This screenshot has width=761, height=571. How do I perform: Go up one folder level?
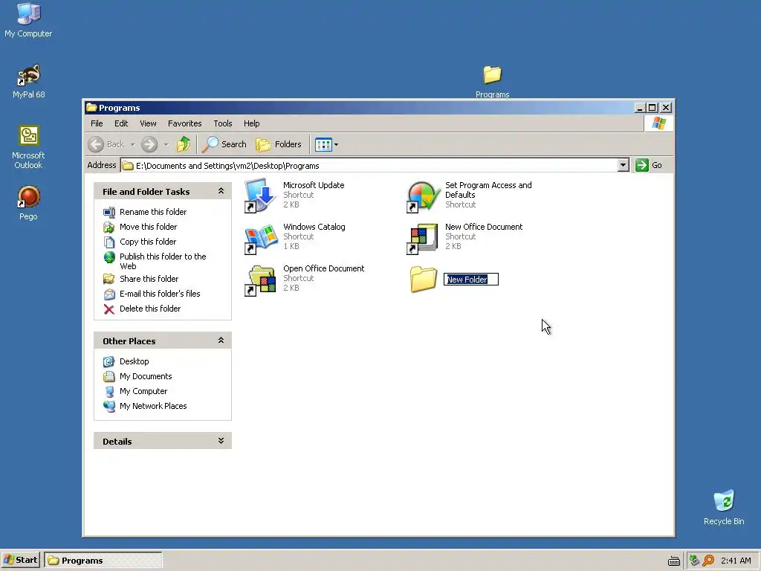point(184,144)
